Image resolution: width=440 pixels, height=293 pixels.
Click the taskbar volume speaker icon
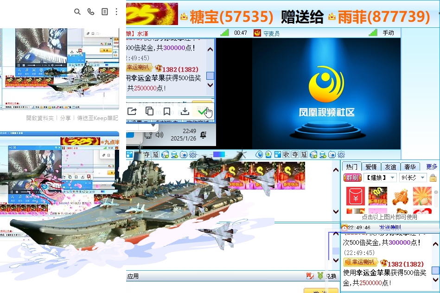[159, 135]
